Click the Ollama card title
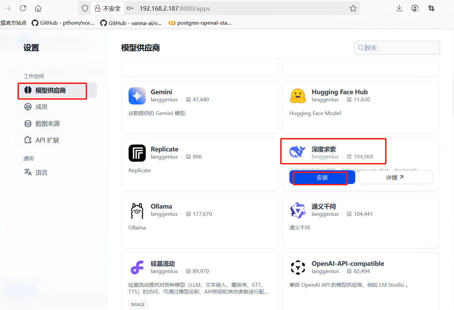This screenshot has width=454, height=310. coord(161,206)
